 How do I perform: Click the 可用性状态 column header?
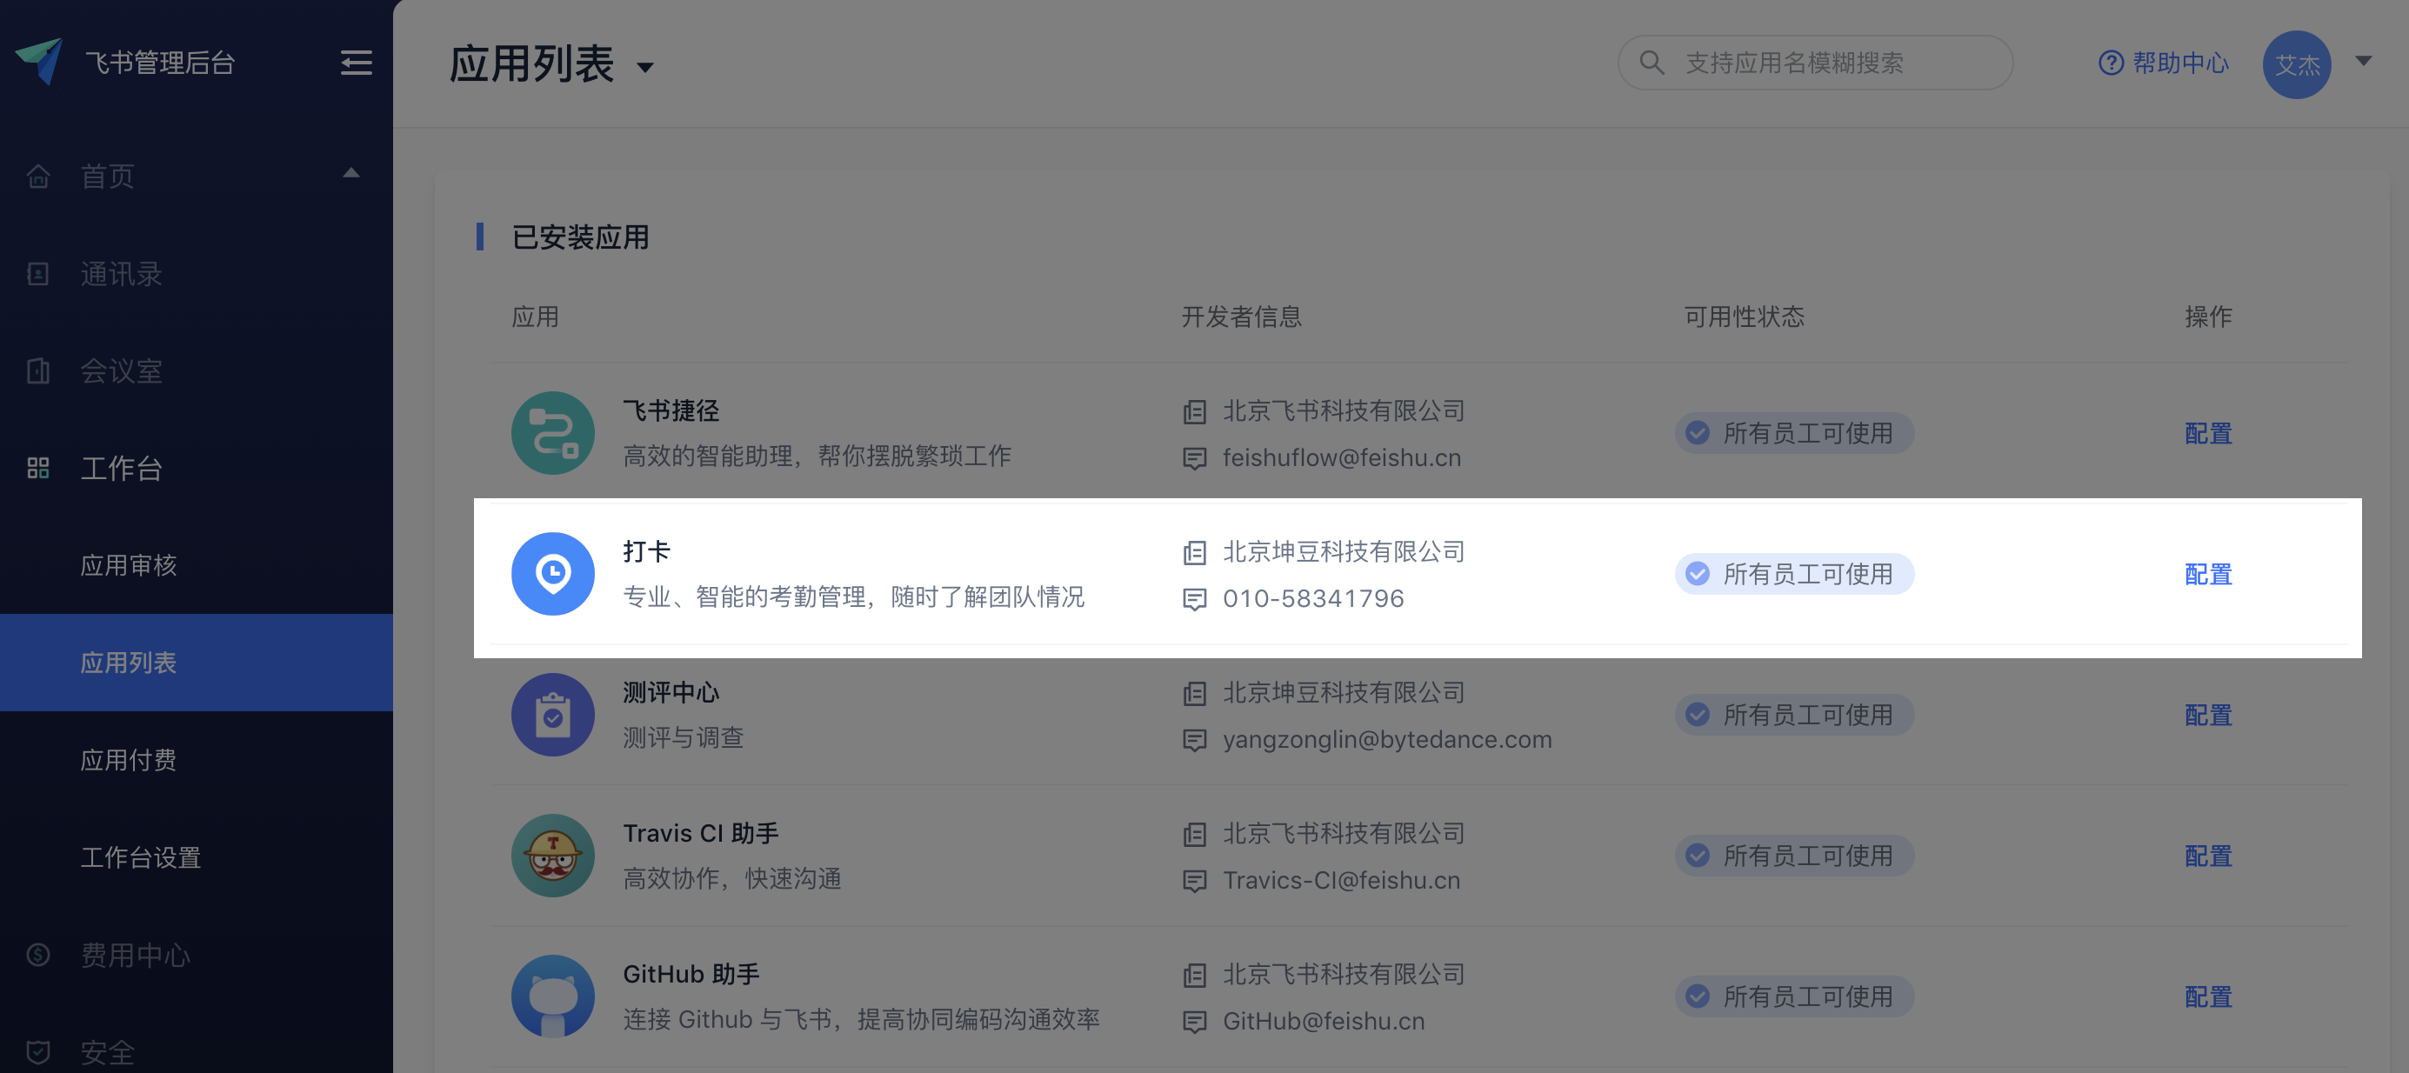pyautogui.click(x=1744, y=317)
